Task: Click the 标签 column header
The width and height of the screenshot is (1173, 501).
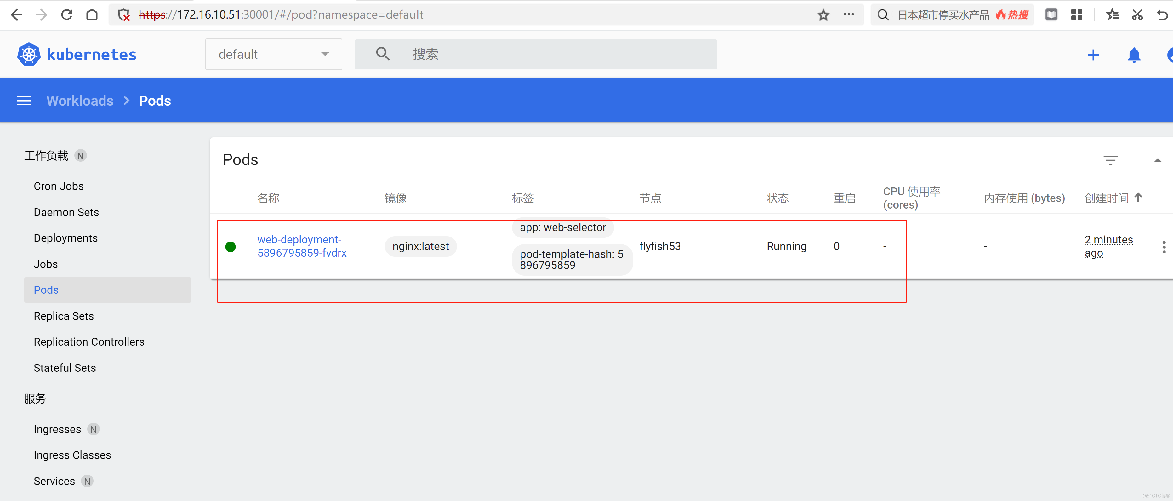Action: click(523, 198)
